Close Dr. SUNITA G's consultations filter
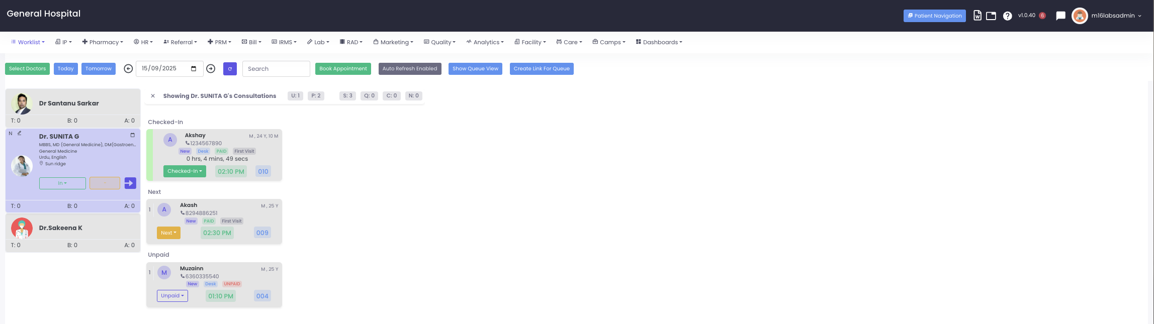This screenshot has width=1154, height=324. tap(153, 96)
